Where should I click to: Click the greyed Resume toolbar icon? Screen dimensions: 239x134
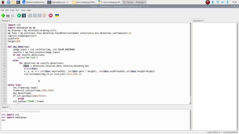click(x=44, y=16)
